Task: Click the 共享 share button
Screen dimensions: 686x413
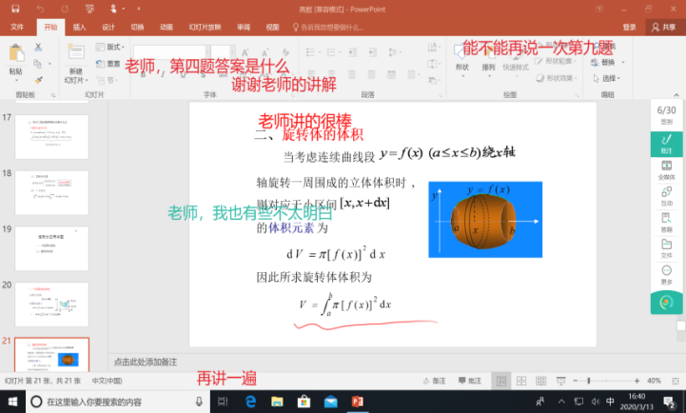Action: point(662,28)
